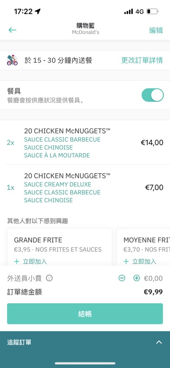
Task: Tap plus icon to add GRANDE FRITE
Action: point(16,261)
